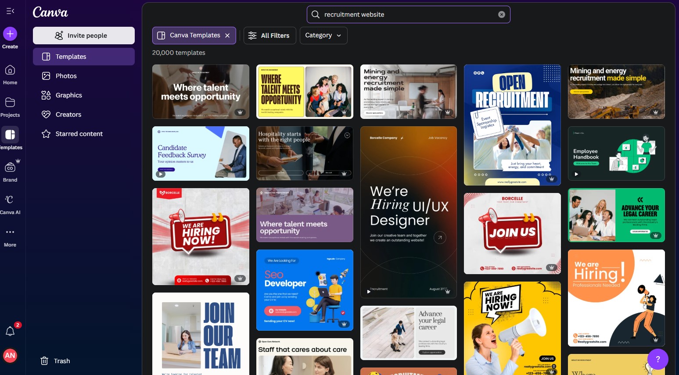This screenshot has height=375, width=679.
Task: Click the AN account avatar
Action: 10,356
